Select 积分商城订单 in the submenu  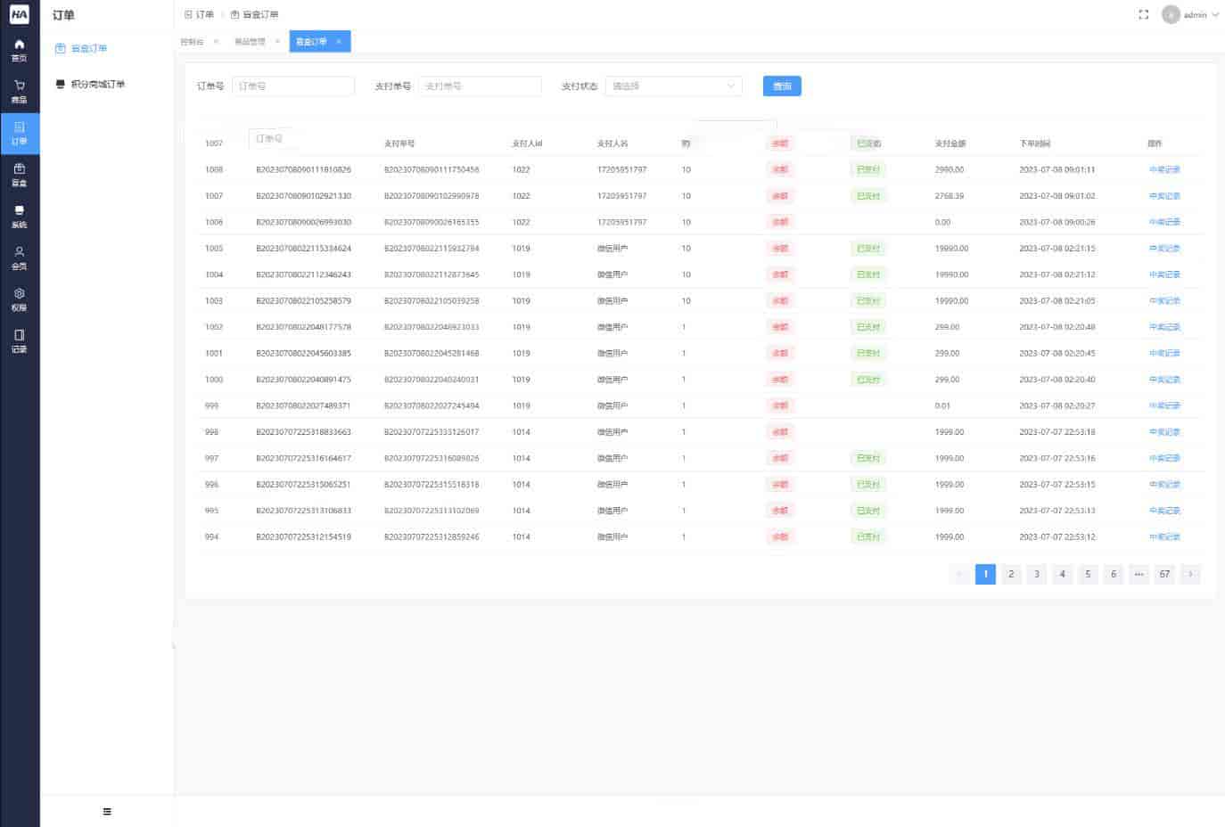point(97,85)
